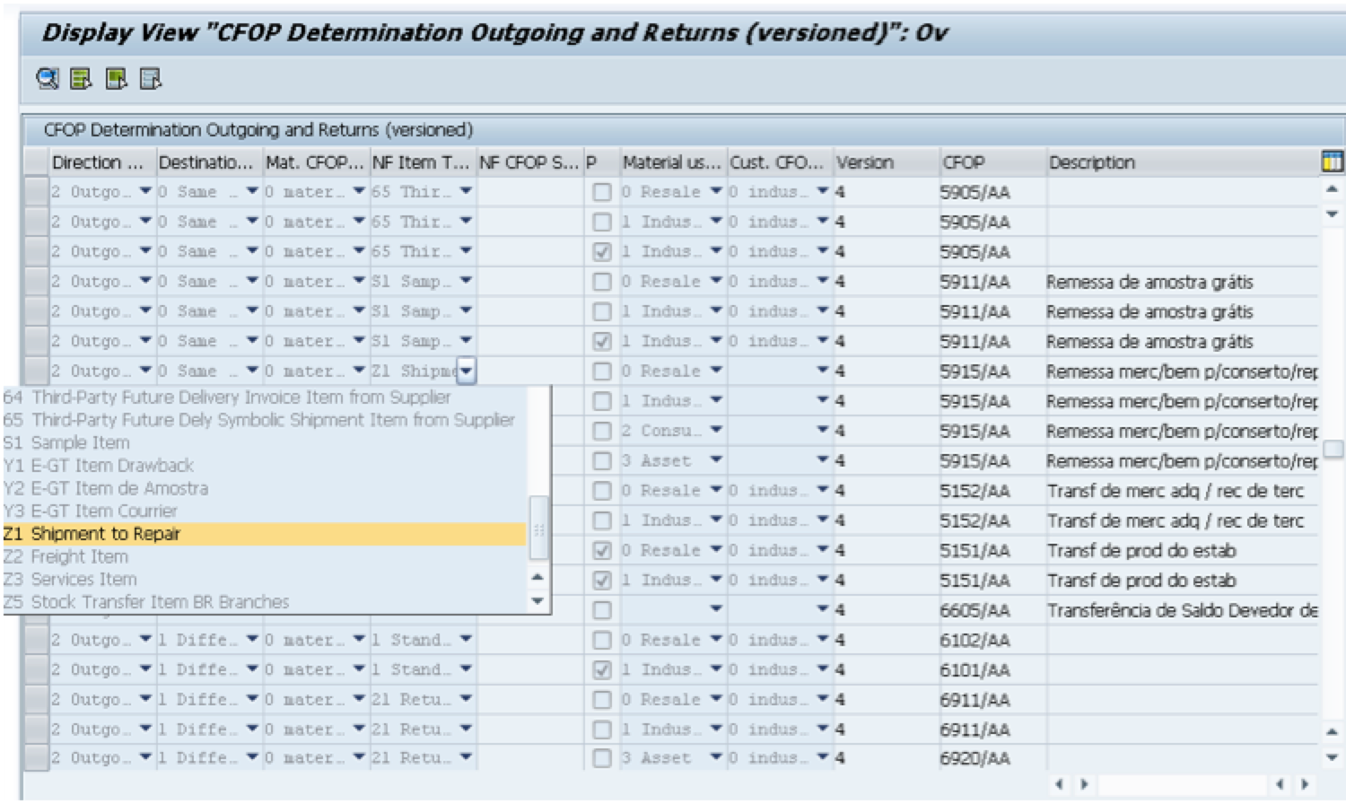Toggle checked P checkbox in 6101/AA row
This screenshot has height=804, width=1346.
pos(602,670)
